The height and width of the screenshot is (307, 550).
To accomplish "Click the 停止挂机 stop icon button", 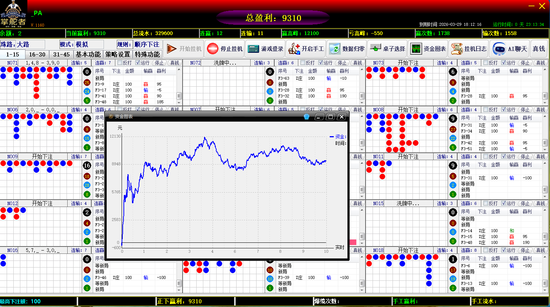I will click(225, 49).
